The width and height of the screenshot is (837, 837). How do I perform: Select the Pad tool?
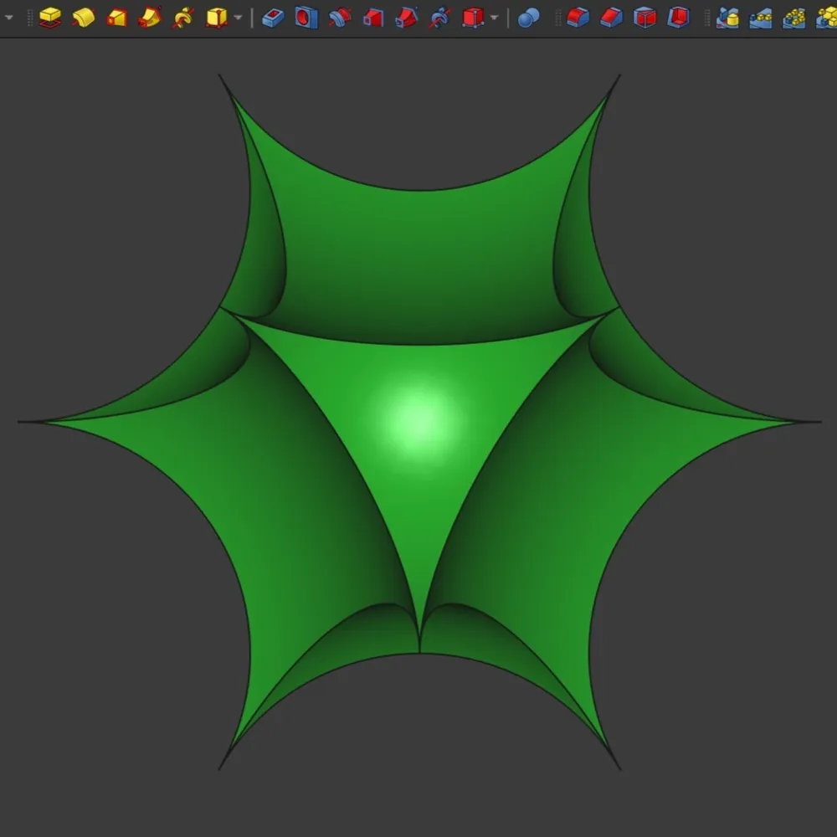pos(50,18)
